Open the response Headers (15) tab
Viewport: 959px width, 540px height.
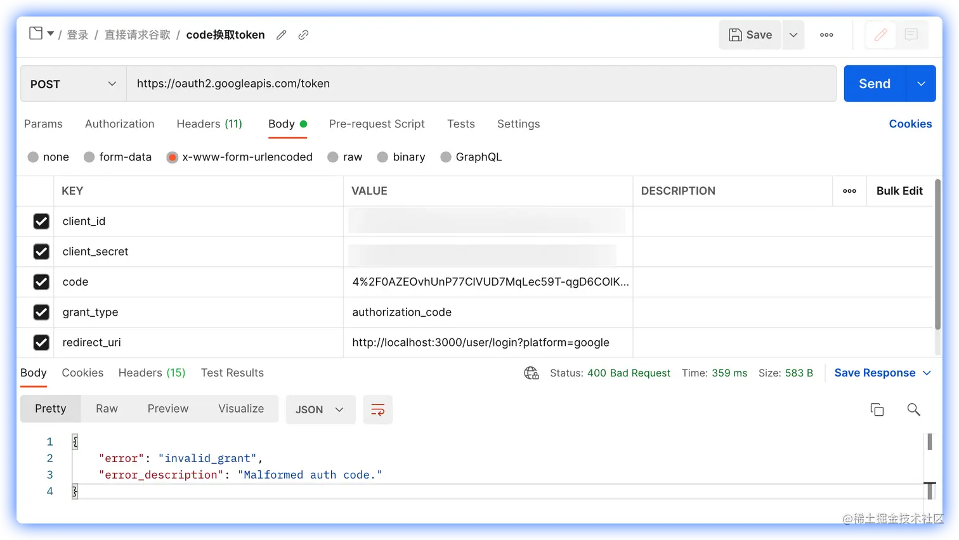pyautogui.click(x=152, y=373)
